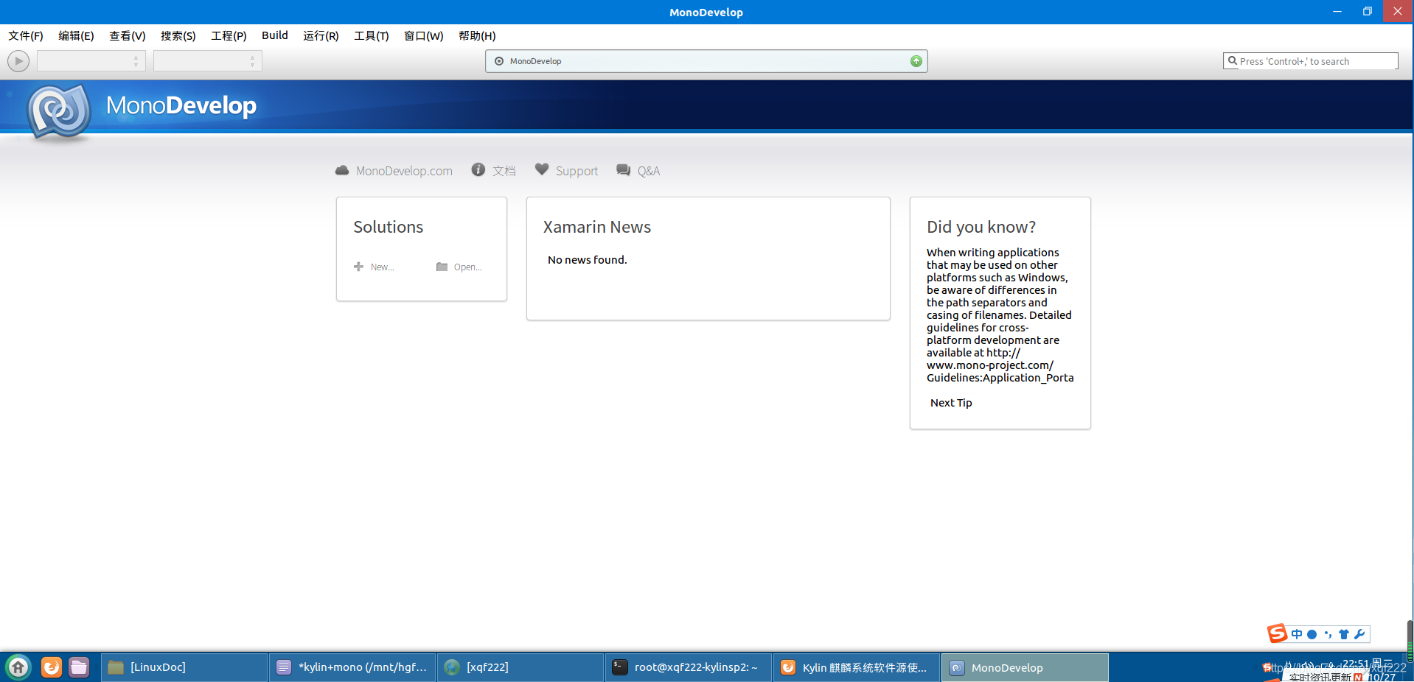Switch to *kylin+mono text editor taskbar item
The width and height of the screenshot is (1414, 682).
pos(352,667)
